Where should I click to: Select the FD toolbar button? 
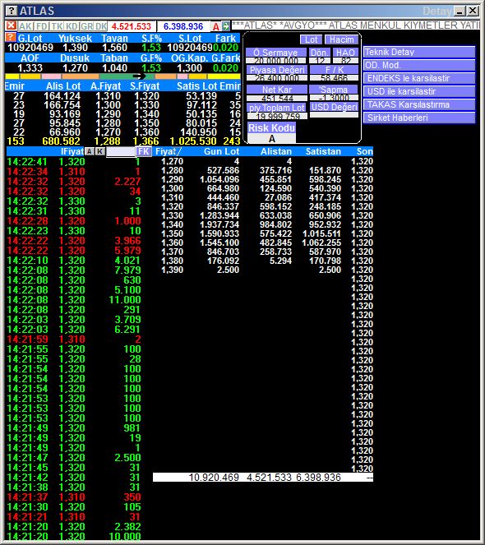[42, 26]
